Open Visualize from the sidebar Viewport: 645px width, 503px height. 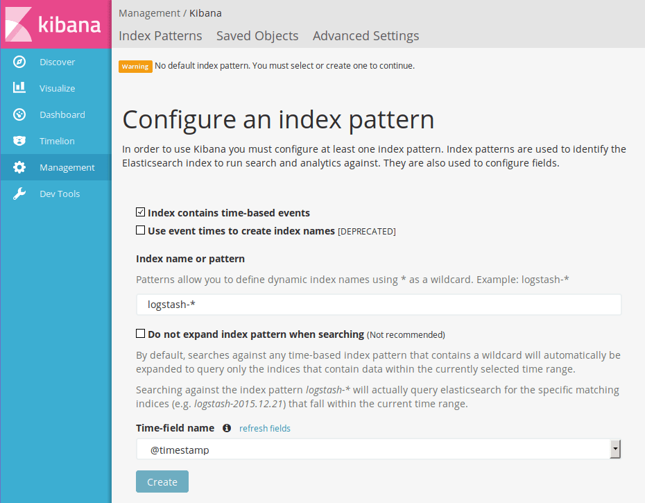click(x=56, y=88)
